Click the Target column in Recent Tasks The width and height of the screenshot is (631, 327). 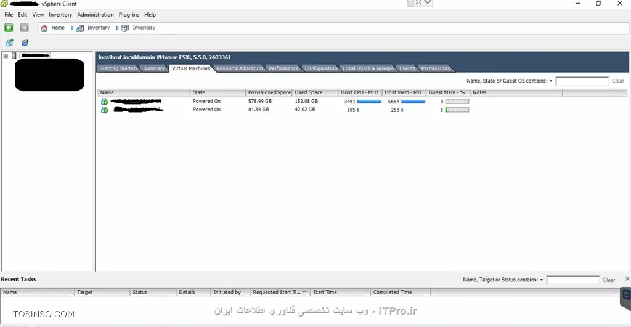pyautogui.click(x=102, y=293)
